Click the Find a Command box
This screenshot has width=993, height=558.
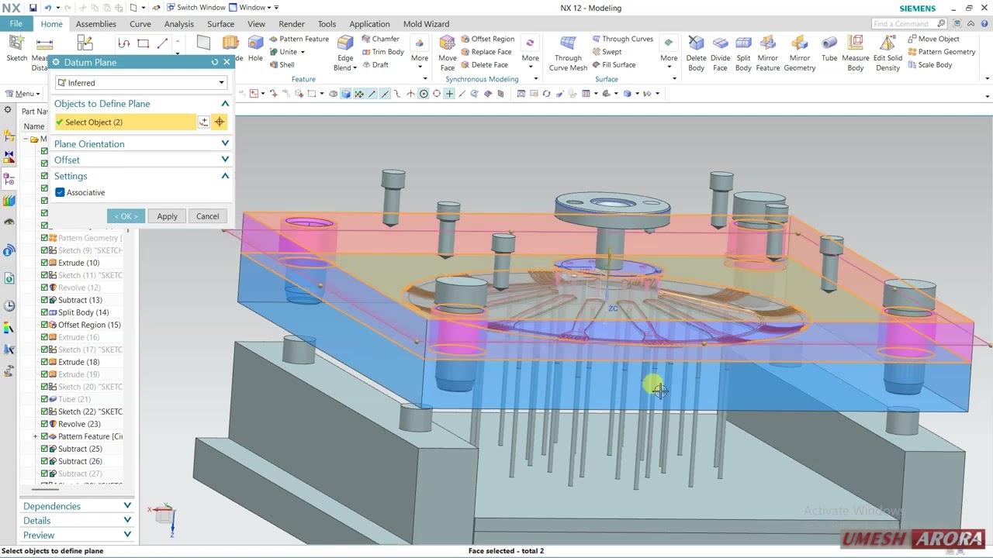coord(909,24)
